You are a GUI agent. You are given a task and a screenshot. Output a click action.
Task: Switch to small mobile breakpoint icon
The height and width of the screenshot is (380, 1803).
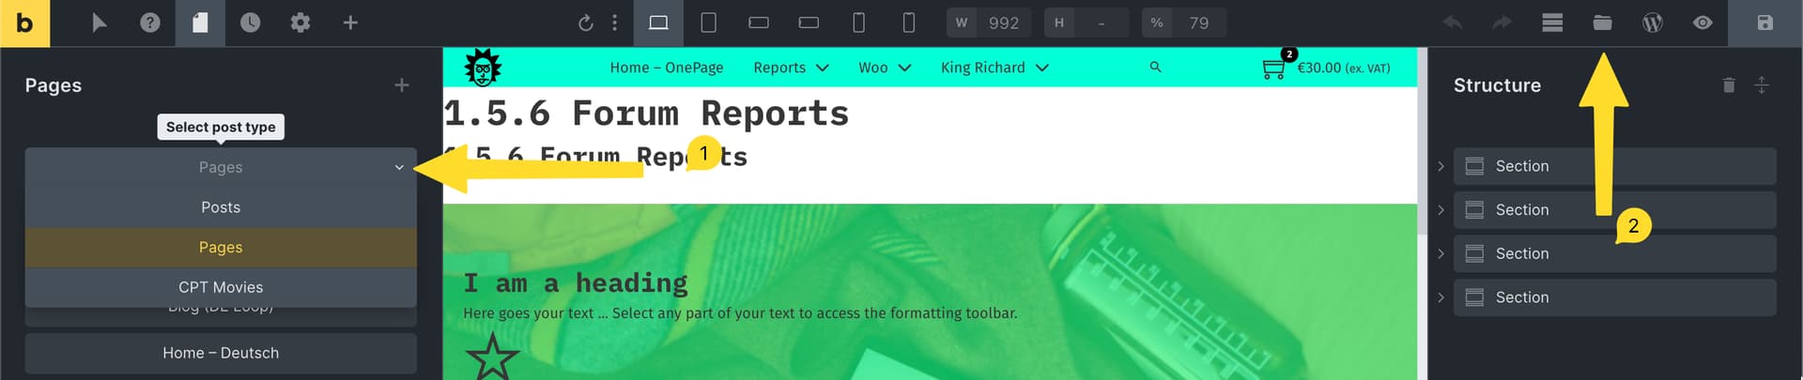pos(909,23)
